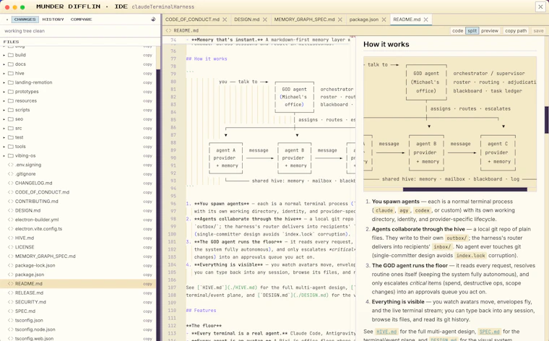Click the docs folder icon

[x=11, y=64]
